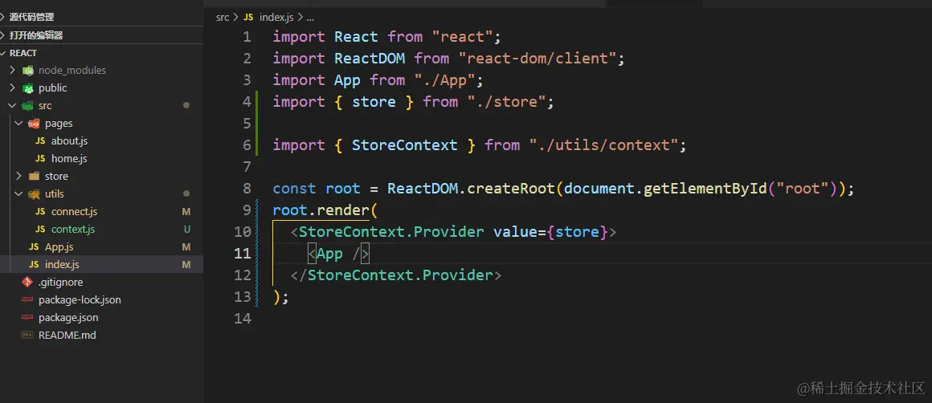932x403 pixels.
Task: Click the JS icon beside App.js
Action: pyautogui.click(x=34, y=247)
